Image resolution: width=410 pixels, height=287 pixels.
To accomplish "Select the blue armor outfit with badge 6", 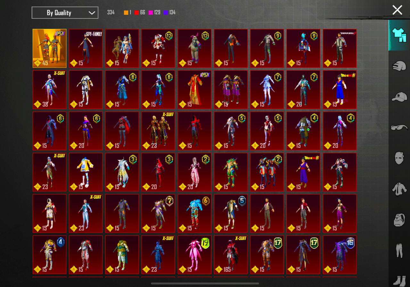I will [x=195, y=213].
